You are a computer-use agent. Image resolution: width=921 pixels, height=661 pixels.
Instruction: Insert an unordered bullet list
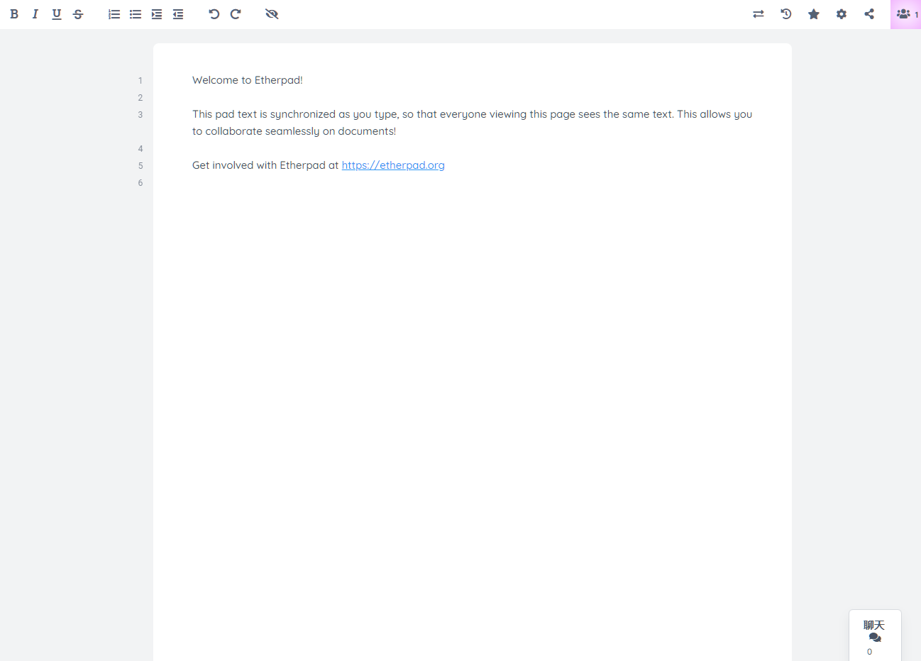click(136, 14)
